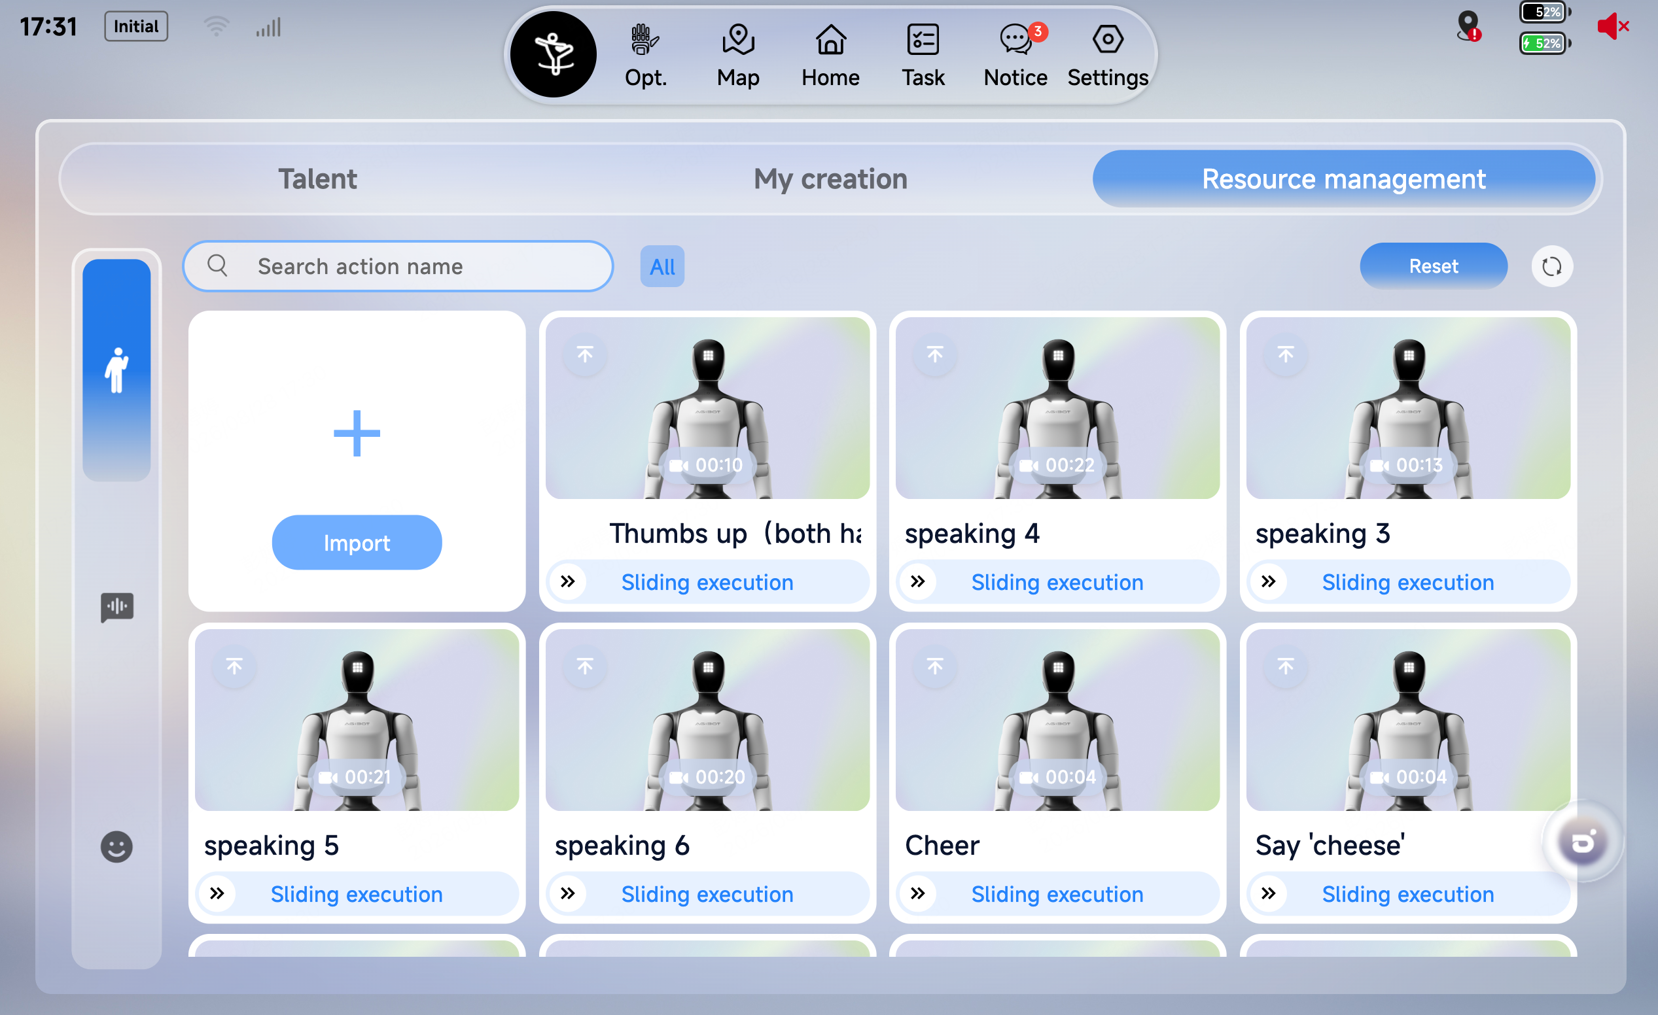The height and width of the screenshot is (1015, 1658).
Task: Run Sliding execution for speaking 4
Action: click(1057, 582)
